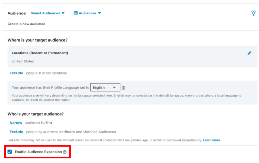
Task: Click the help icon beside Audience Expansion
Action: 65,152
